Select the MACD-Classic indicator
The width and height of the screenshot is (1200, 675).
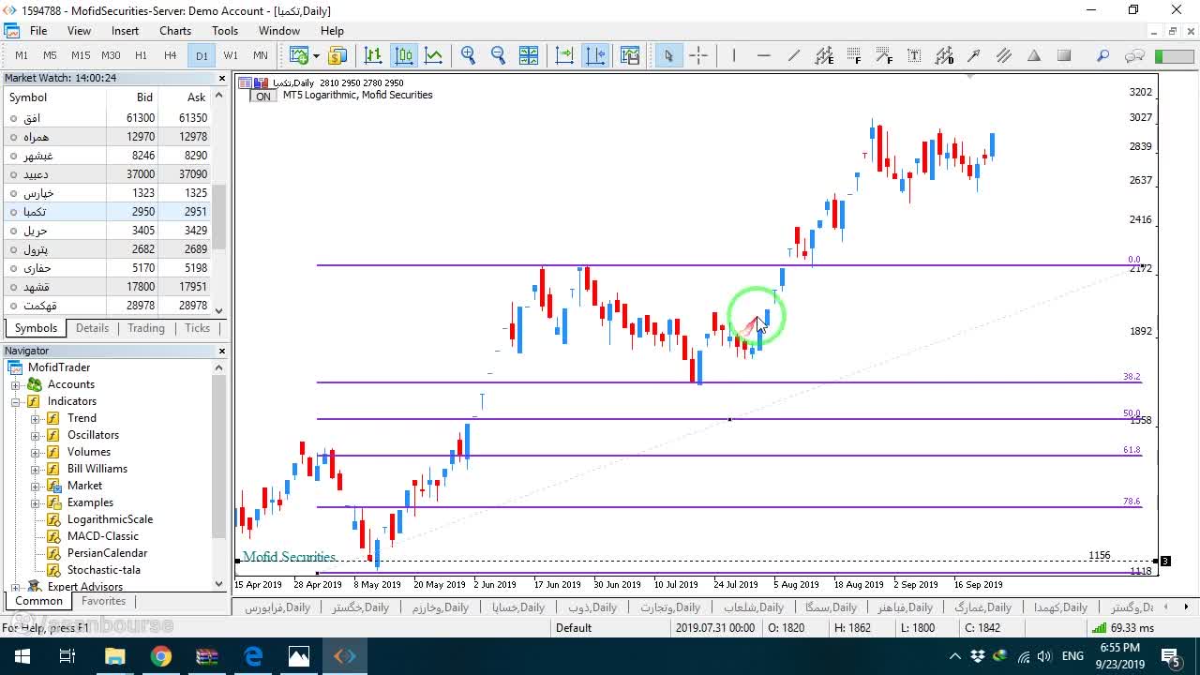pyautogui.click(x=102, y=536)
